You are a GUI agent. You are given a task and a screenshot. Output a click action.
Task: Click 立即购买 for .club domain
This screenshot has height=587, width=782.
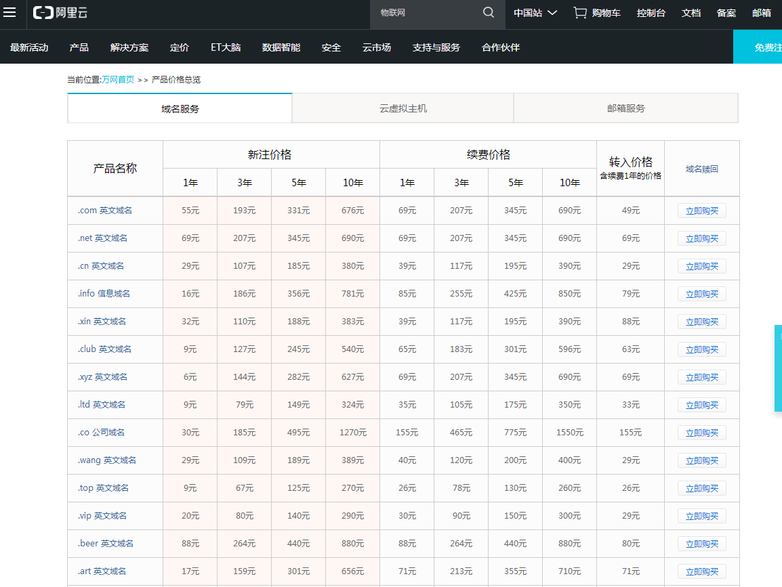coord(702,350)
